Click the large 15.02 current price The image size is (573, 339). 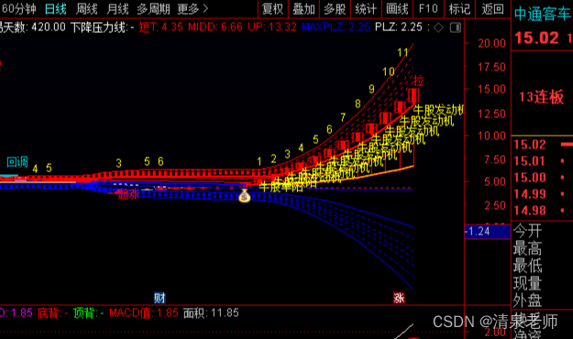537,38
